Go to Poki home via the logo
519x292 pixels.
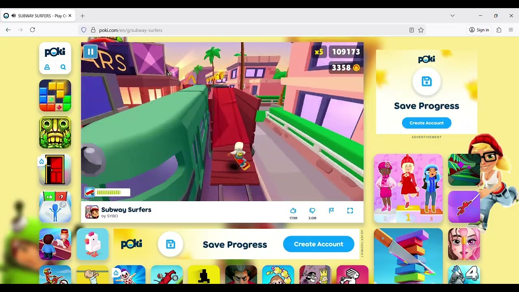(55, 52)
